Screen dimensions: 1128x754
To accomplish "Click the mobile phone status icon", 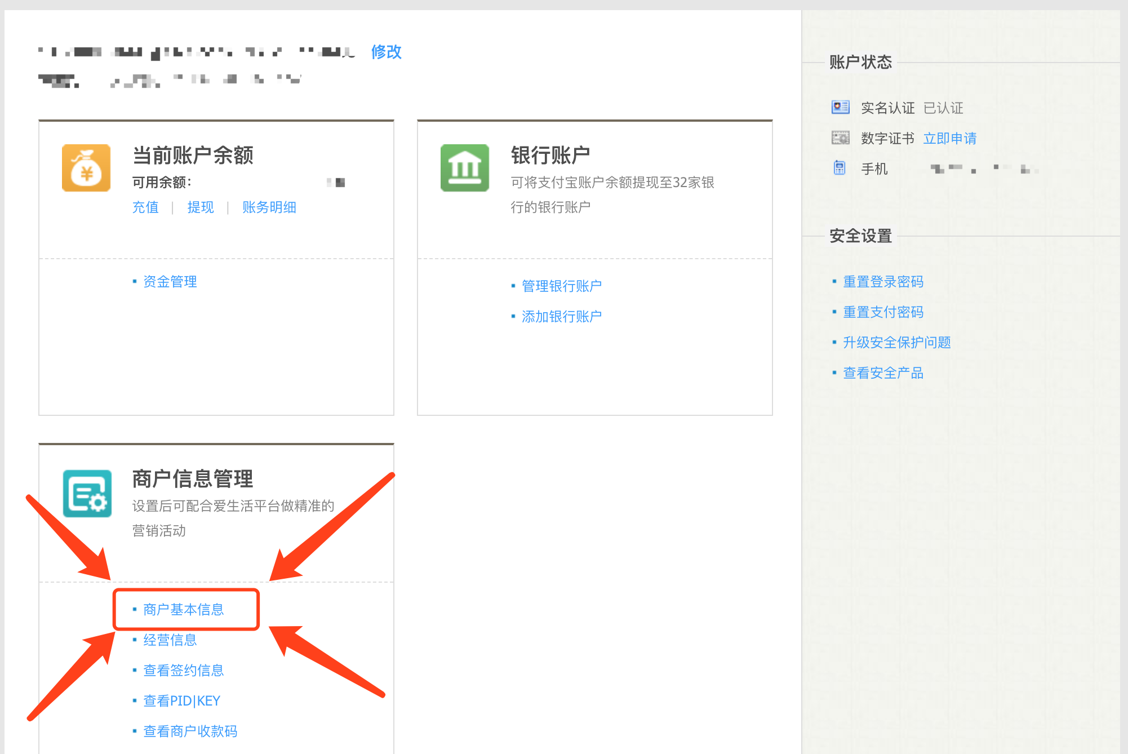I will point(840,168).
